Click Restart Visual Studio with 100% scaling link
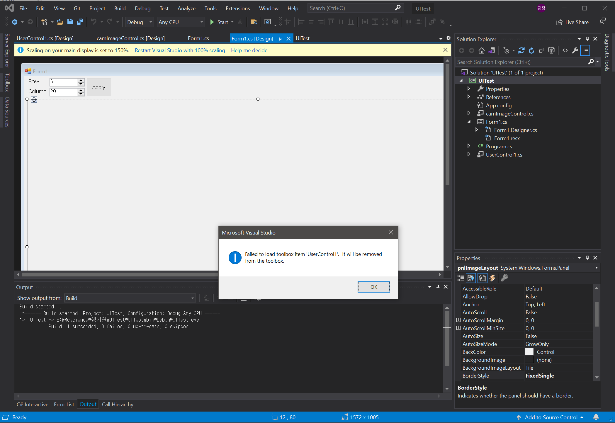Screen dimensions: 615x423 click(180, 50)
